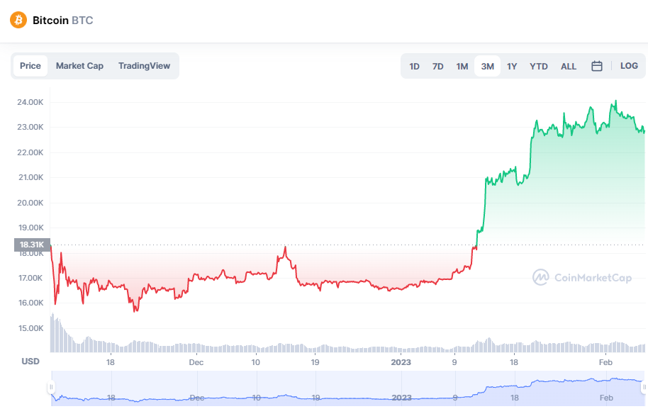648x409 pixels.
Task: Click the mini overview chart navigator
Action: point(347,388)
